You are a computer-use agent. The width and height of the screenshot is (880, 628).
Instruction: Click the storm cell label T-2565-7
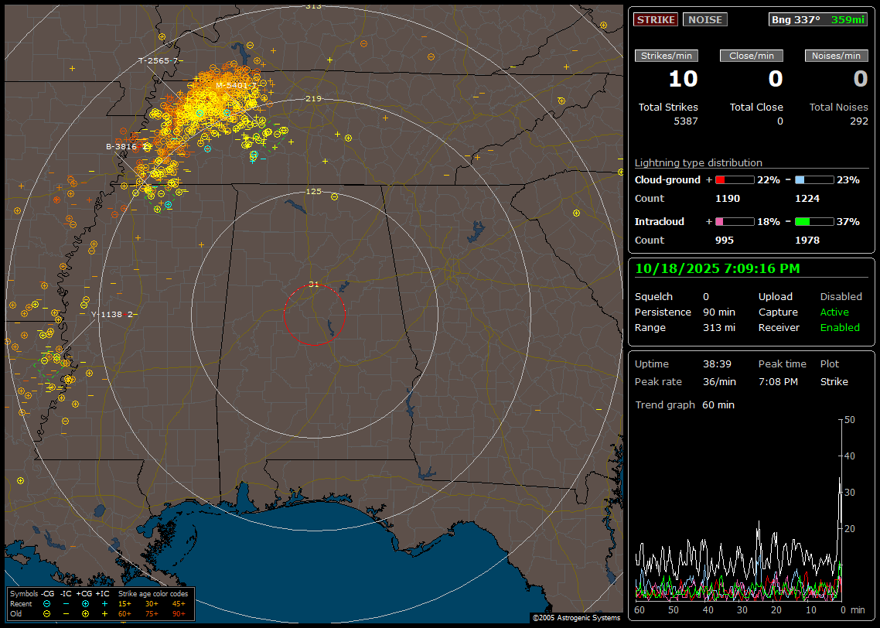(x=159, y=60)
